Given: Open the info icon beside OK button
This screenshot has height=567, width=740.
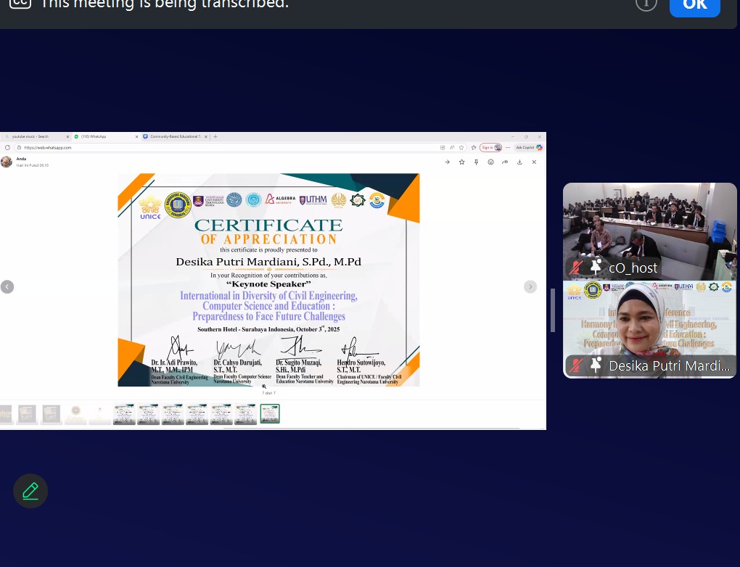Looking at the screenshot, I should coord(646,4).
